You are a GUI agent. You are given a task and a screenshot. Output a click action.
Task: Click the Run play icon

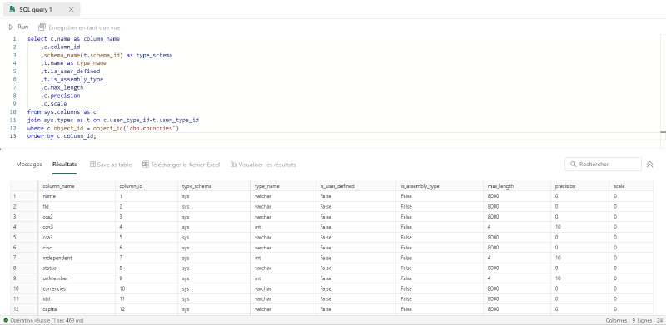(11, 27)
